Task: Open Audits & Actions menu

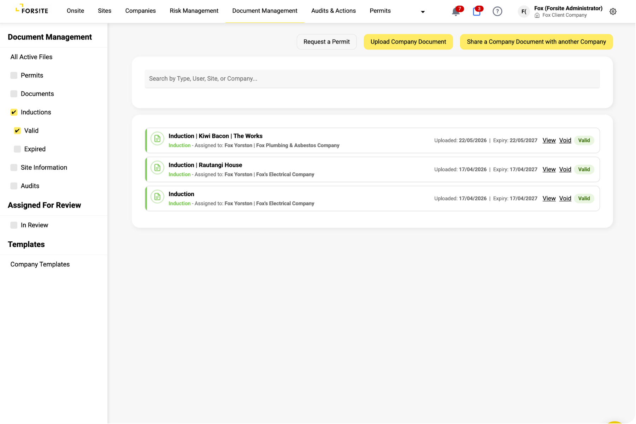Action: [x=334, y=11]
